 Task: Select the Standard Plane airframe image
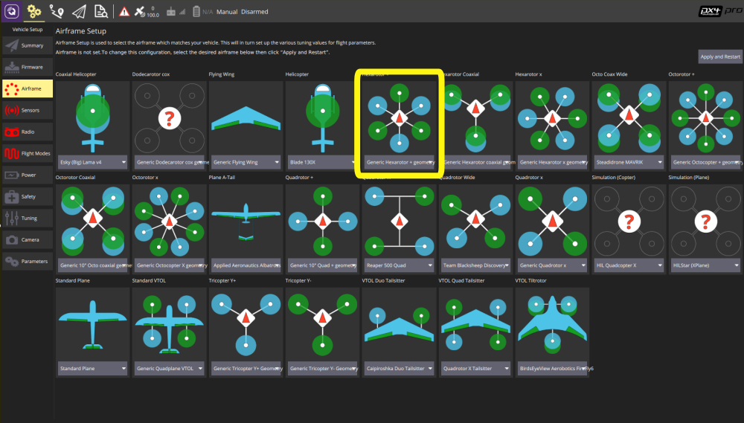coord(92,324)
